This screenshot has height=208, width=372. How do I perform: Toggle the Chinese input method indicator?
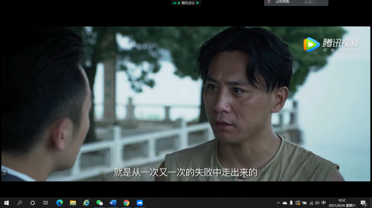[323, 203]
